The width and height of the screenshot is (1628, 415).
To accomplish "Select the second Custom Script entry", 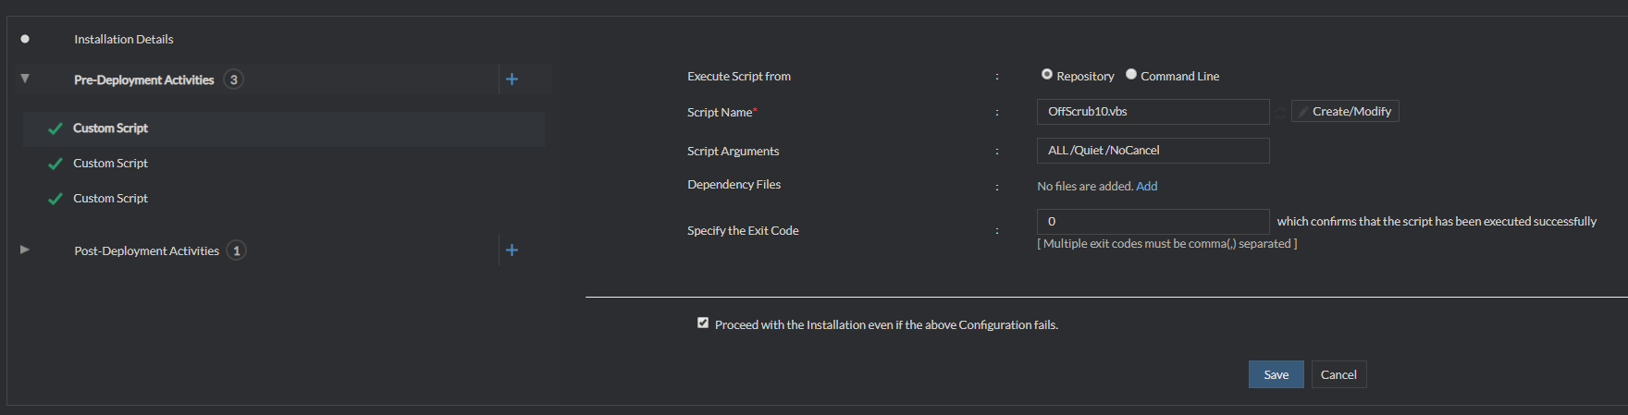I will 111,164.
